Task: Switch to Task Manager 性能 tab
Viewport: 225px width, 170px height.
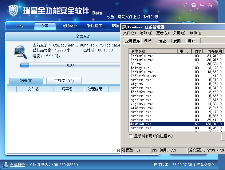Action: 164,41
